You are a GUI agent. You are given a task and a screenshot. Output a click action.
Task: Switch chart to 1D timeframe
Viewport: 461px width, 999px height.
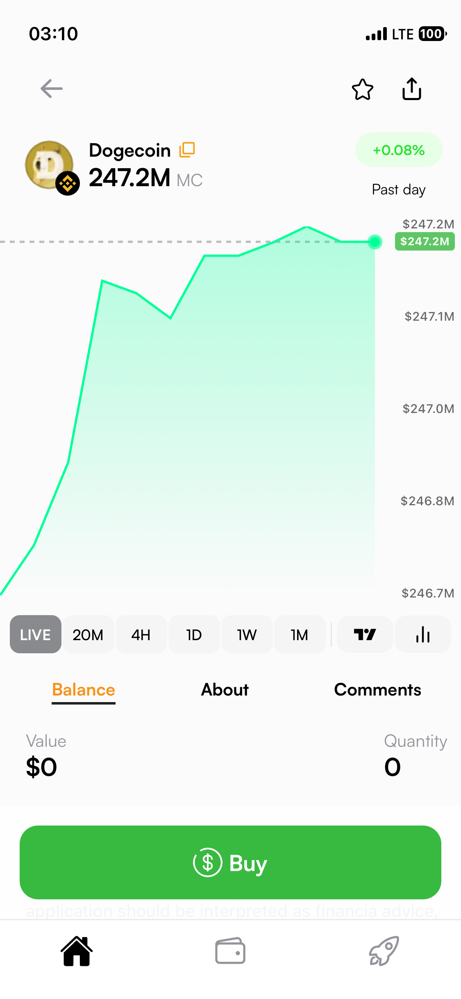coord(194,634)
